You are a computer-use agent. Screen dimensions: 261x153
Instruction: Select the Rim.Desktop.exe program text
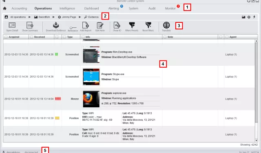tap(117, 52)
